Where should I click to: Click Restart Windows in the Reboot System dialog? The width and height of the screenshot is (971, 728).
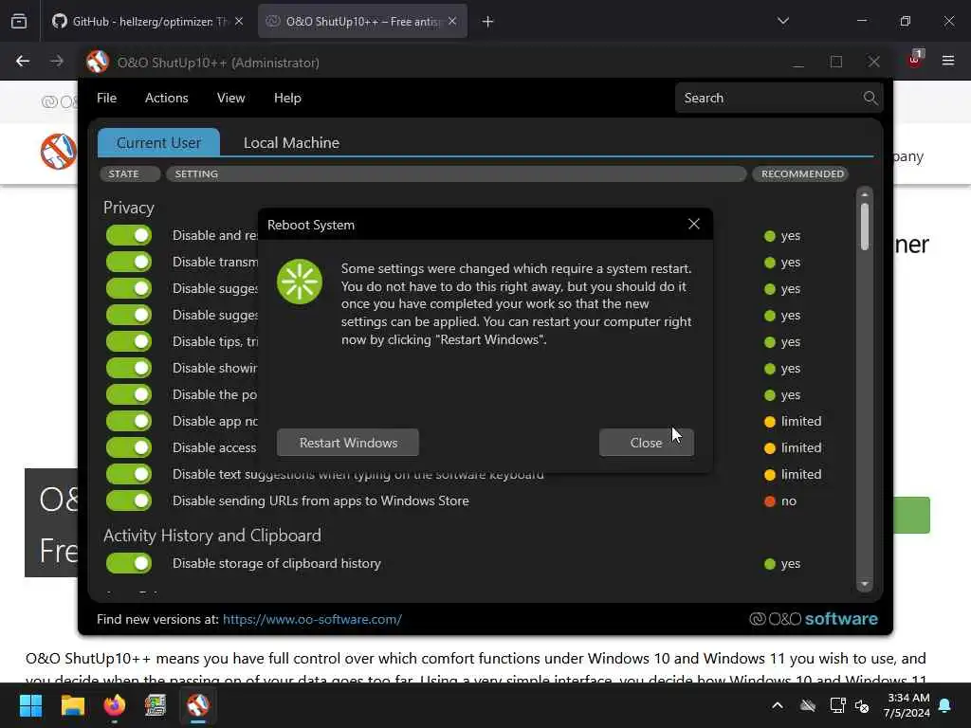[x=348, y=443]
